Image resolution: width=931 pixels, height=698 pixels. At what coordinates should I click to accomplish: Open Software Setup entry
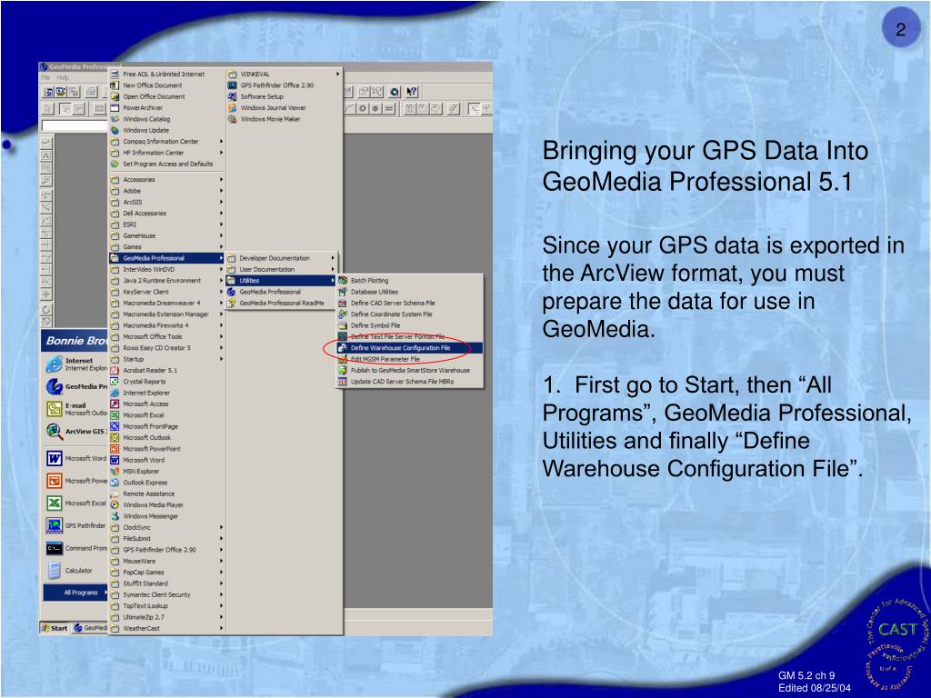tap(285, 96)
